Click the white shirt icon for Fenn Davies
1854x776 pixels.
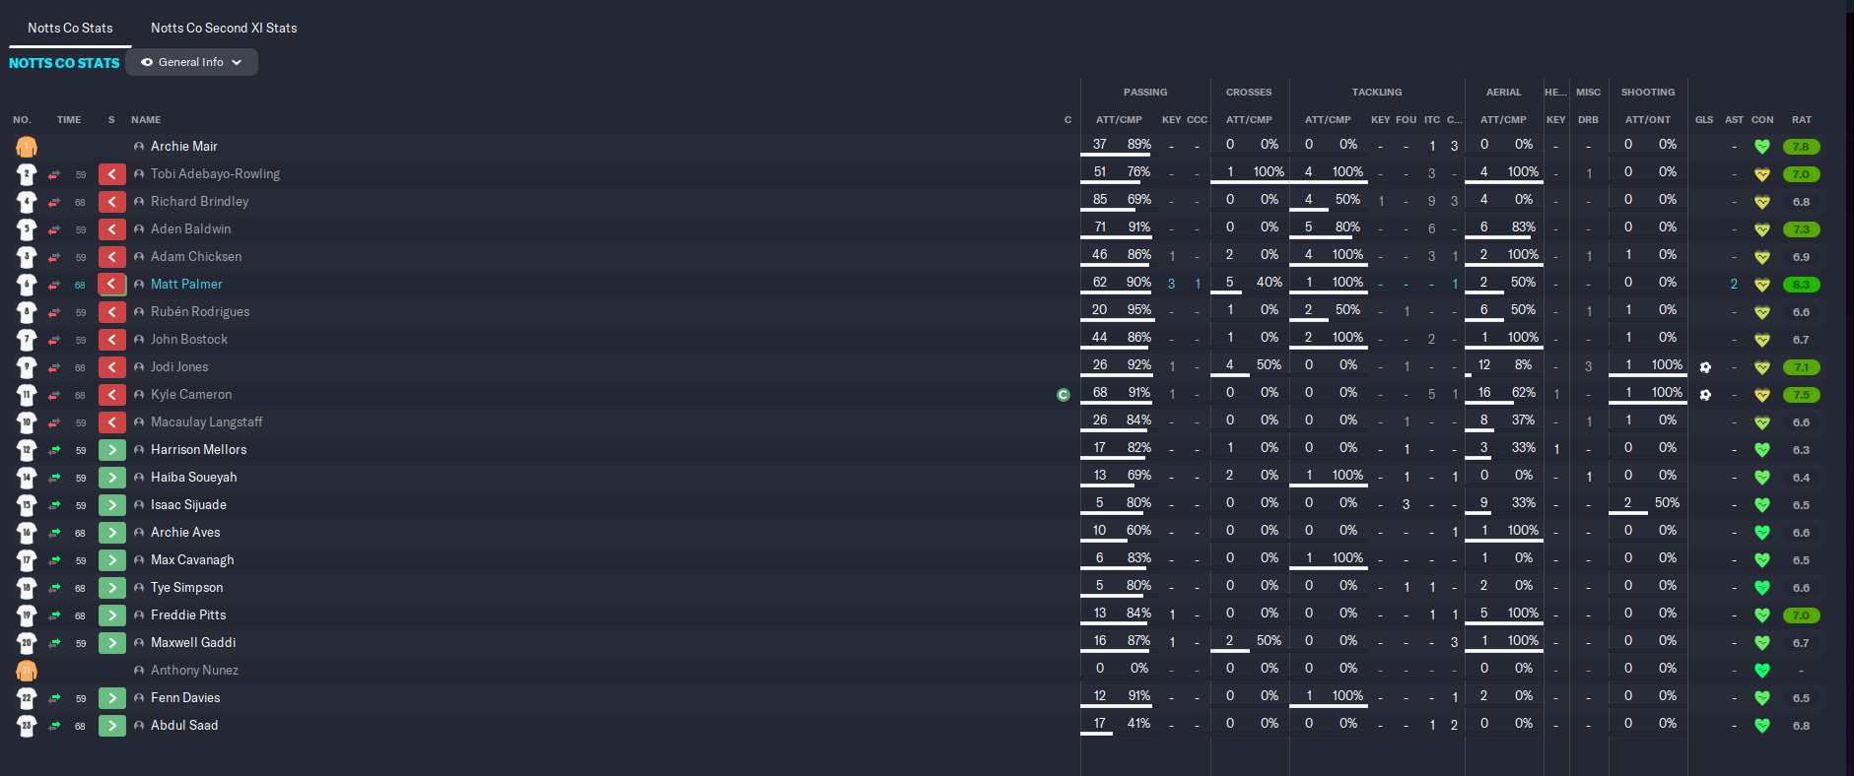click(x=27, y=698)
